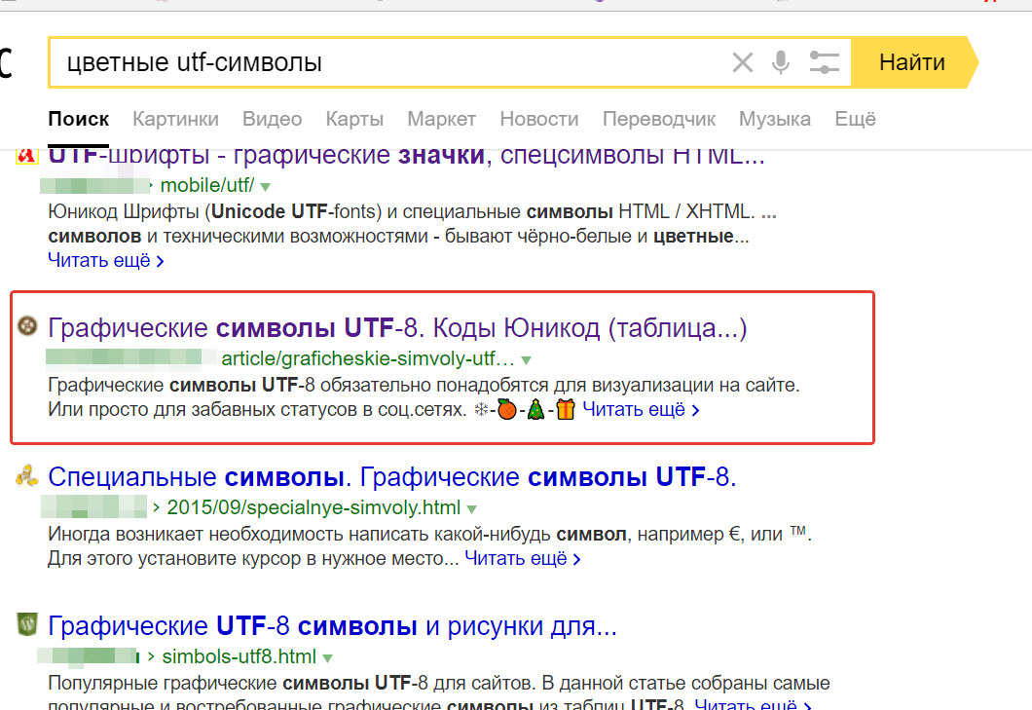Click the yellow Найти search button
The height and width of the screenshot is (710, 1032).
coord(913,62)
